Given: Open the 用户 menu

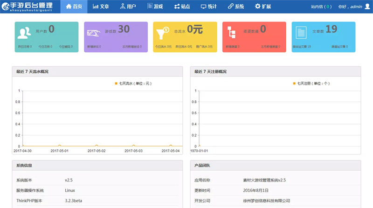Looking at the screenshot, I should click(x=128, y=7).
